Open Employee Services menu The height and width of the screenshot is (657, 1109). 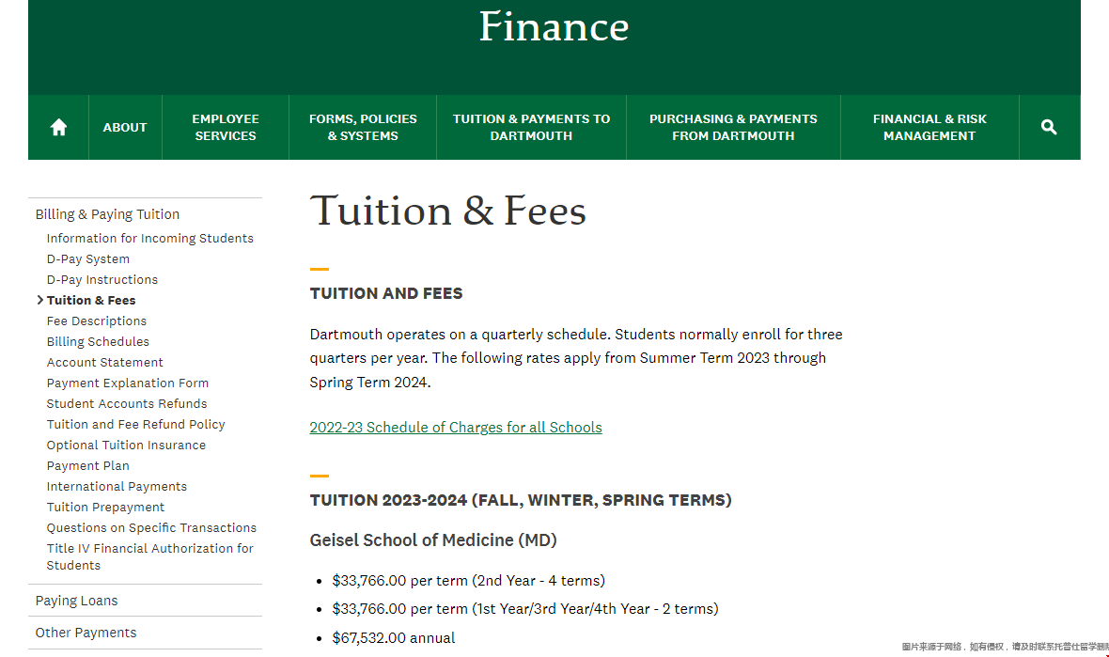(226, 127)
